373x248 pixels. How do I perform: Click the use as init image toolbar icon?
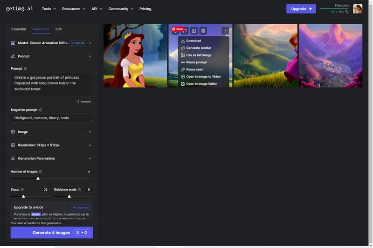coord(194,31)
